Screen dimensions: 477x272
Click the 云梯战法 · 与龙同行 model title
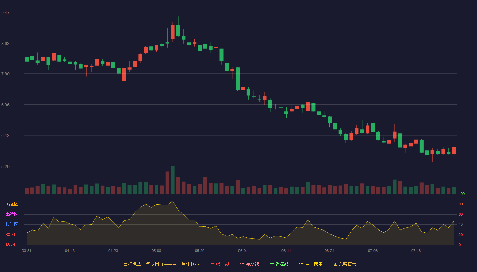[161, 264]
